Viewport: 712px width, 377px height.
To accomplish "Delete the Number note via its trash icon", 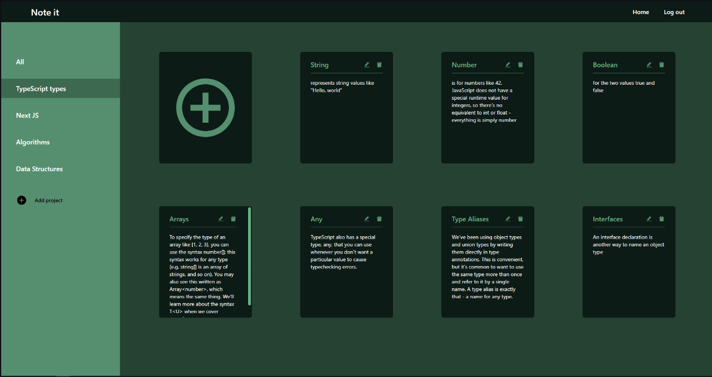I will pyautogui.click(x=520, y=64).
